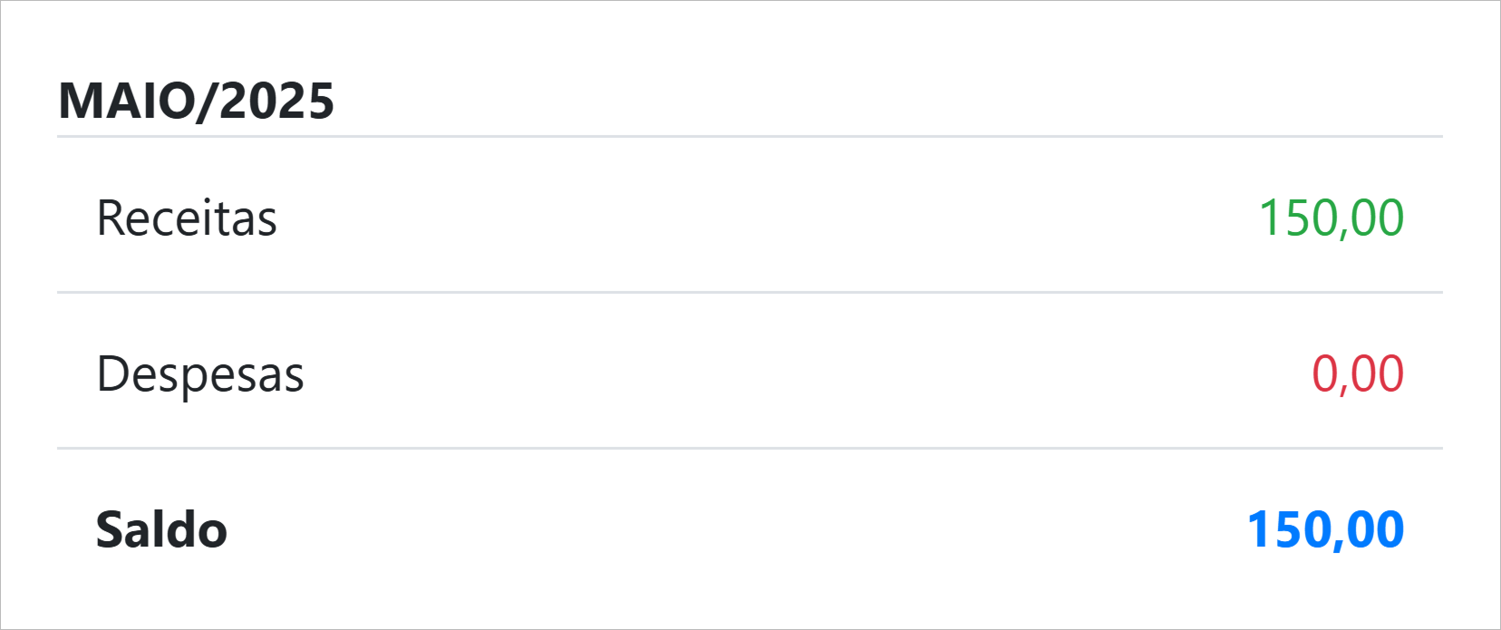Click the slash in MAIO/2025 heading
Image resolution: width=1501 pixels, height=630 pixels.
tap(207, 101)
